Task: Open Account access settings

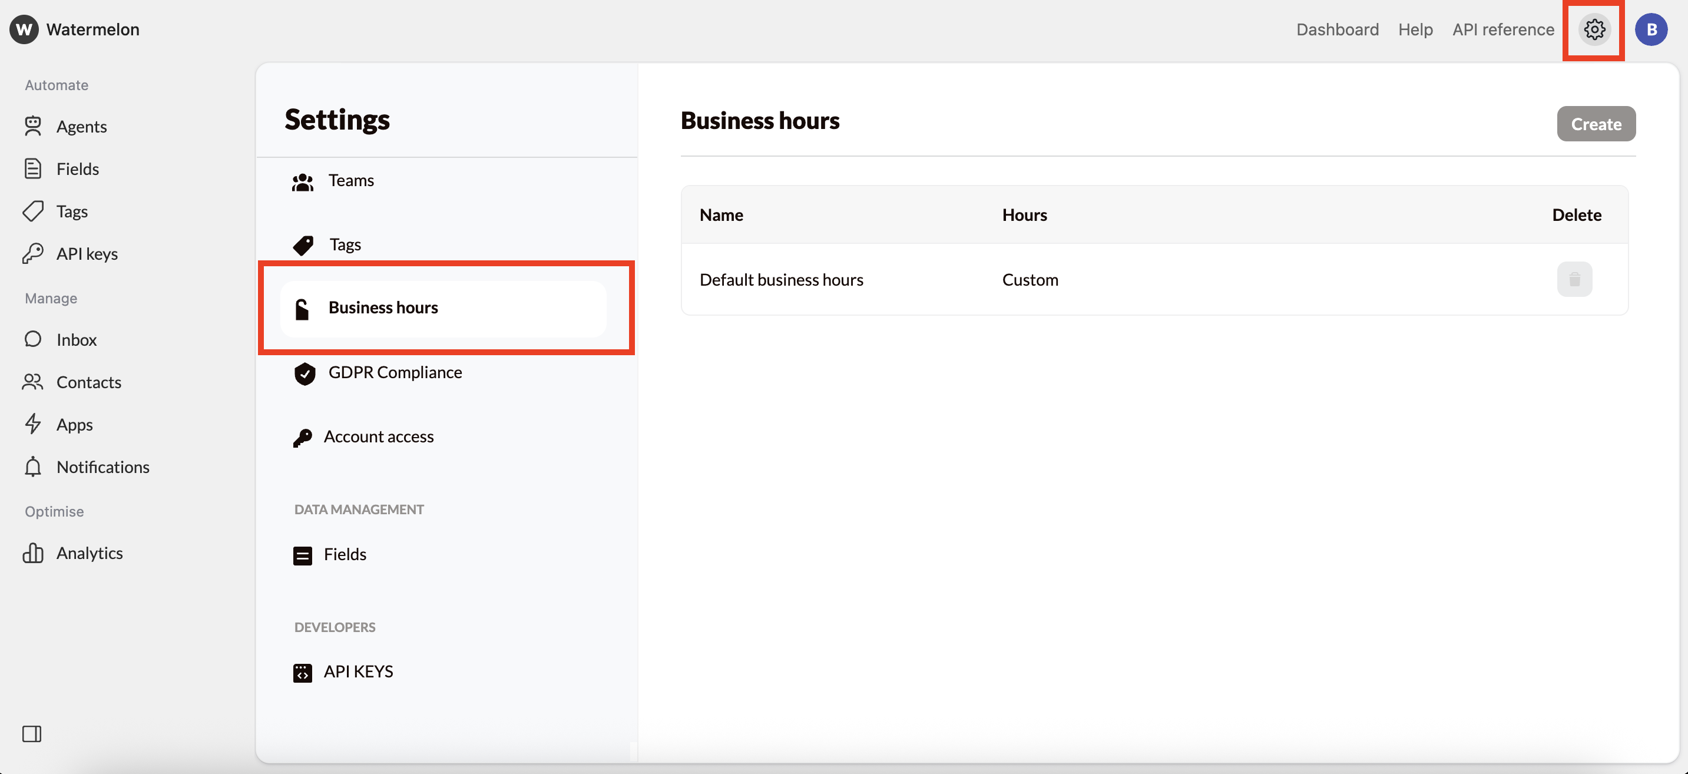Action: click(378, 437)
